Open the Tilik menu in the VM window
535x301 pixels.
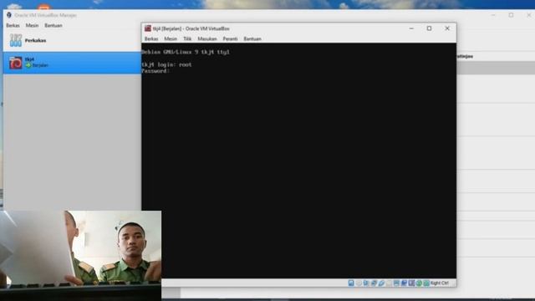[x=187, y=39]
